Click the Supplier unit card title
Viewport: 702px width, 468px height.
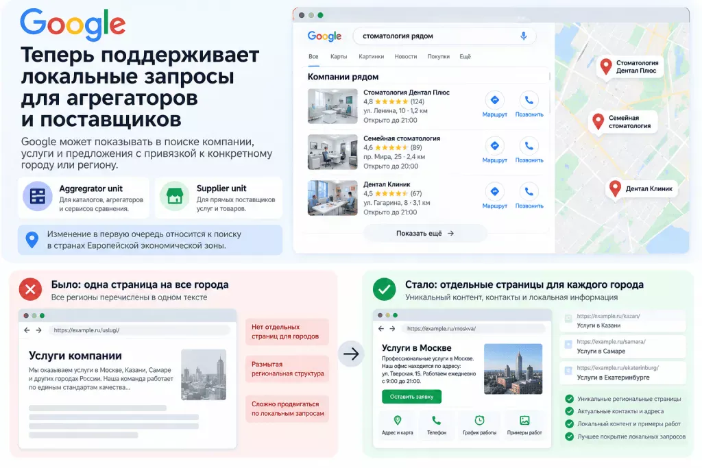(221, 188)
